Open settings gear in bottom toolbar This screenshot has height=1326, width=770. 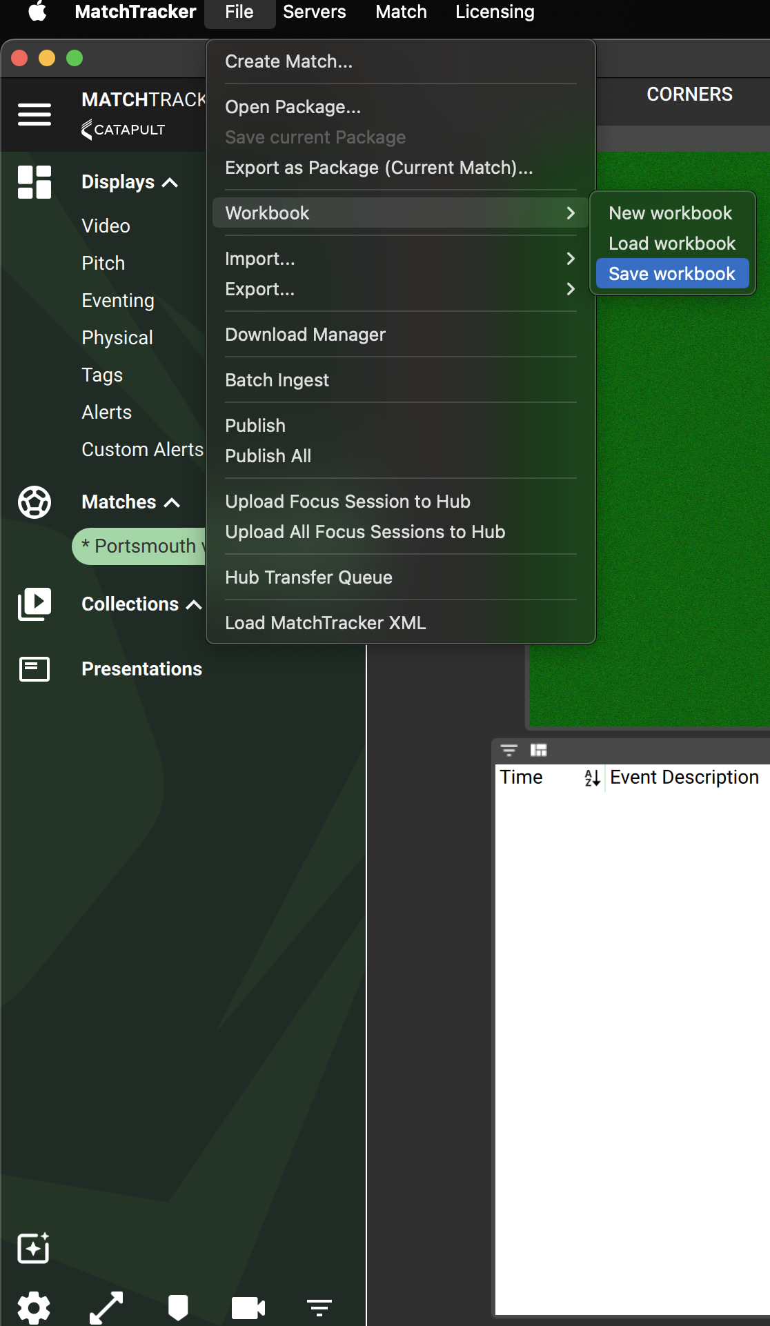pyautogui.click(x=34, y=1307)
